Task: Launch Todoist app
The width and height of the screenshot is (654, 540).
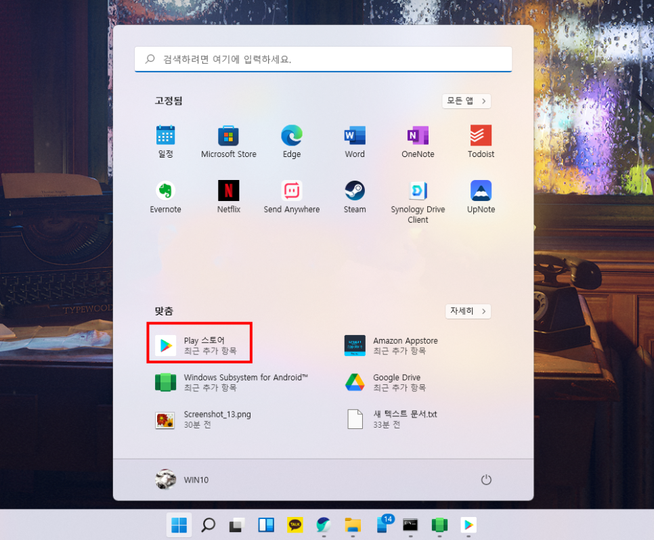Action: [481, 142]
